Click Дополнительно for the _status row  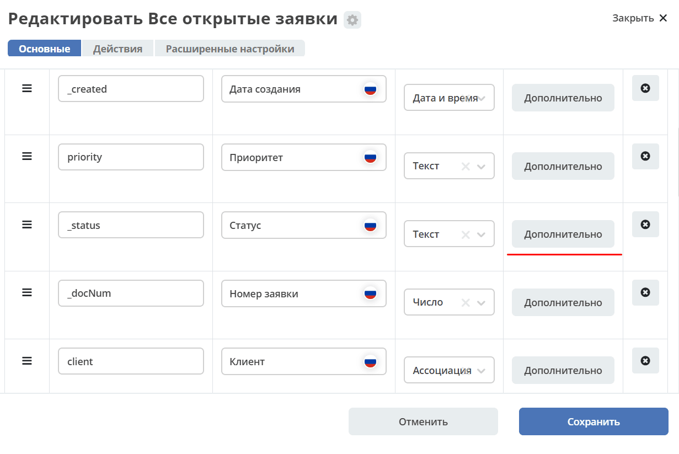point(563,234)
